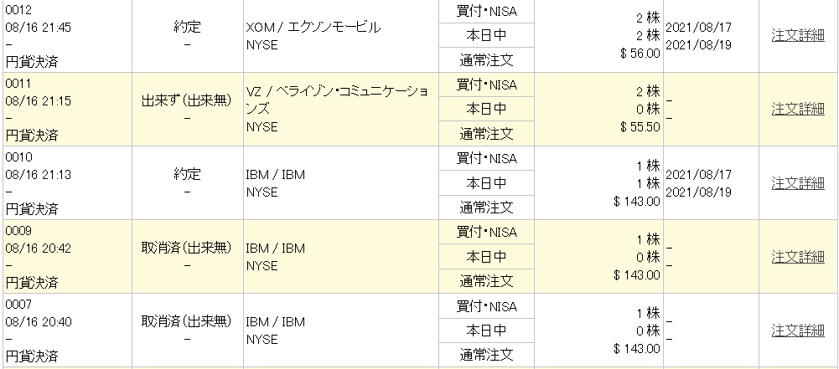Click the 約定 status in the XOM row
Image resolution: width=839 pixels, height=369 pixels.
[x=187, y=27]
